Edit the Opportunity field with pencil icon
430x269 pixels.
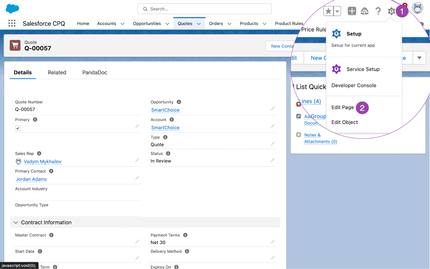point(273,109)
